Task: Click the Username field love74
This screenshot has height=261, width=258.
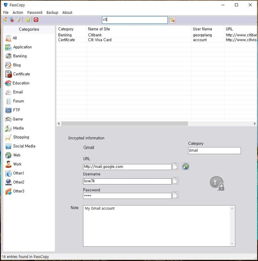Action: point(127,181)
